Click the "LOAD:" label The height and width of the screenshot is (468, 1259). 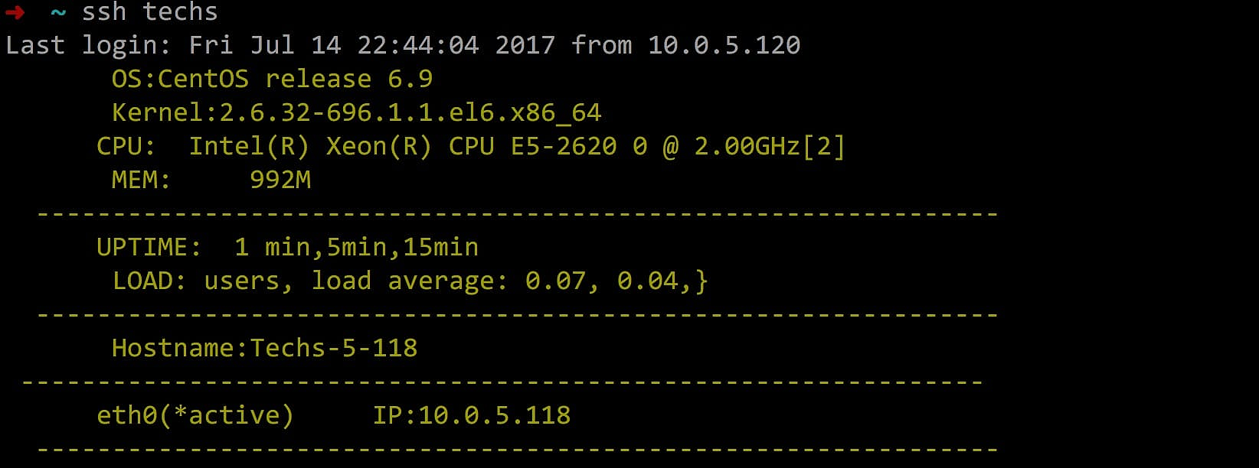tap(149, 281)
